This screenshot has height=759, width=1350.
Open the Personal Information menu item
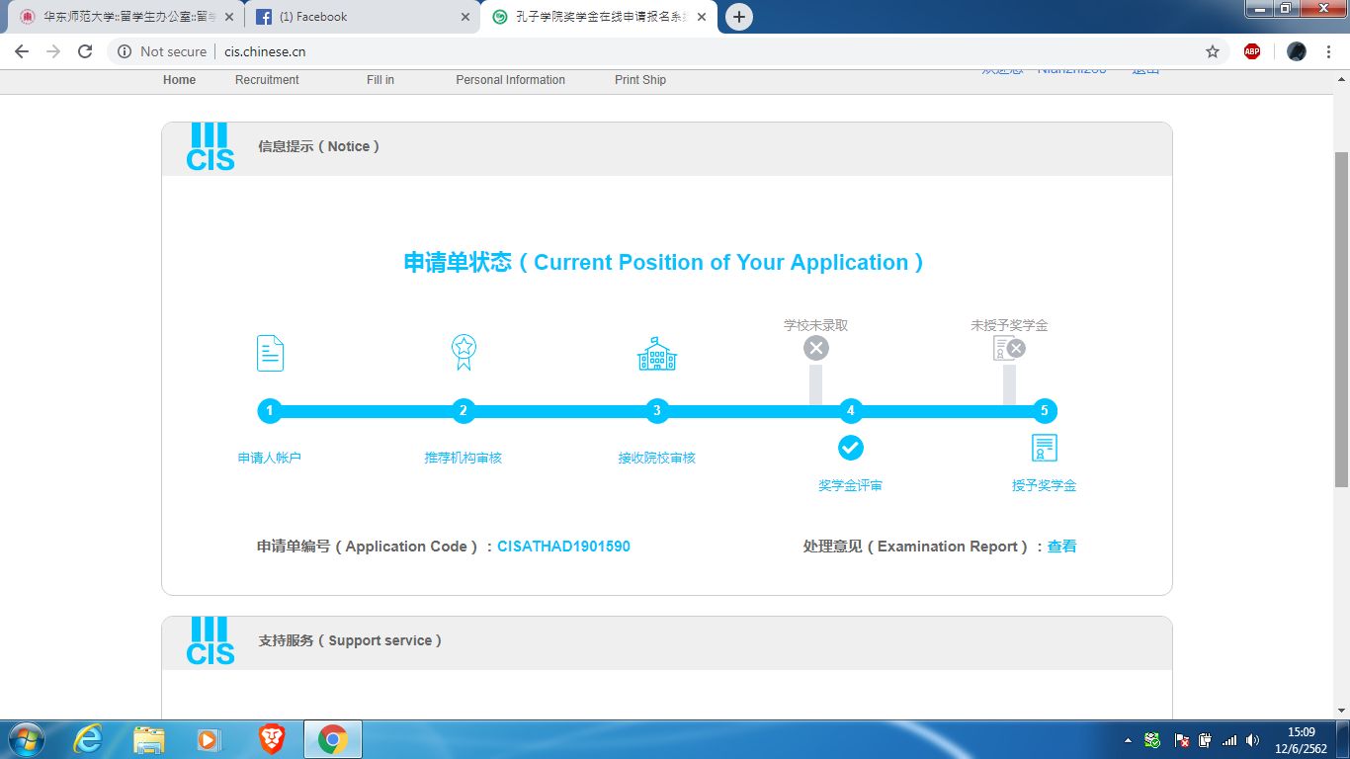tap(510, 80)
